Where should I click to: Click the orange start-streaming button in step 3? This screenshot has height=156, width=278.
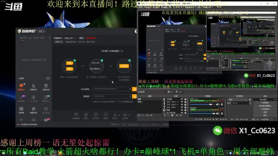click(124, 66)
